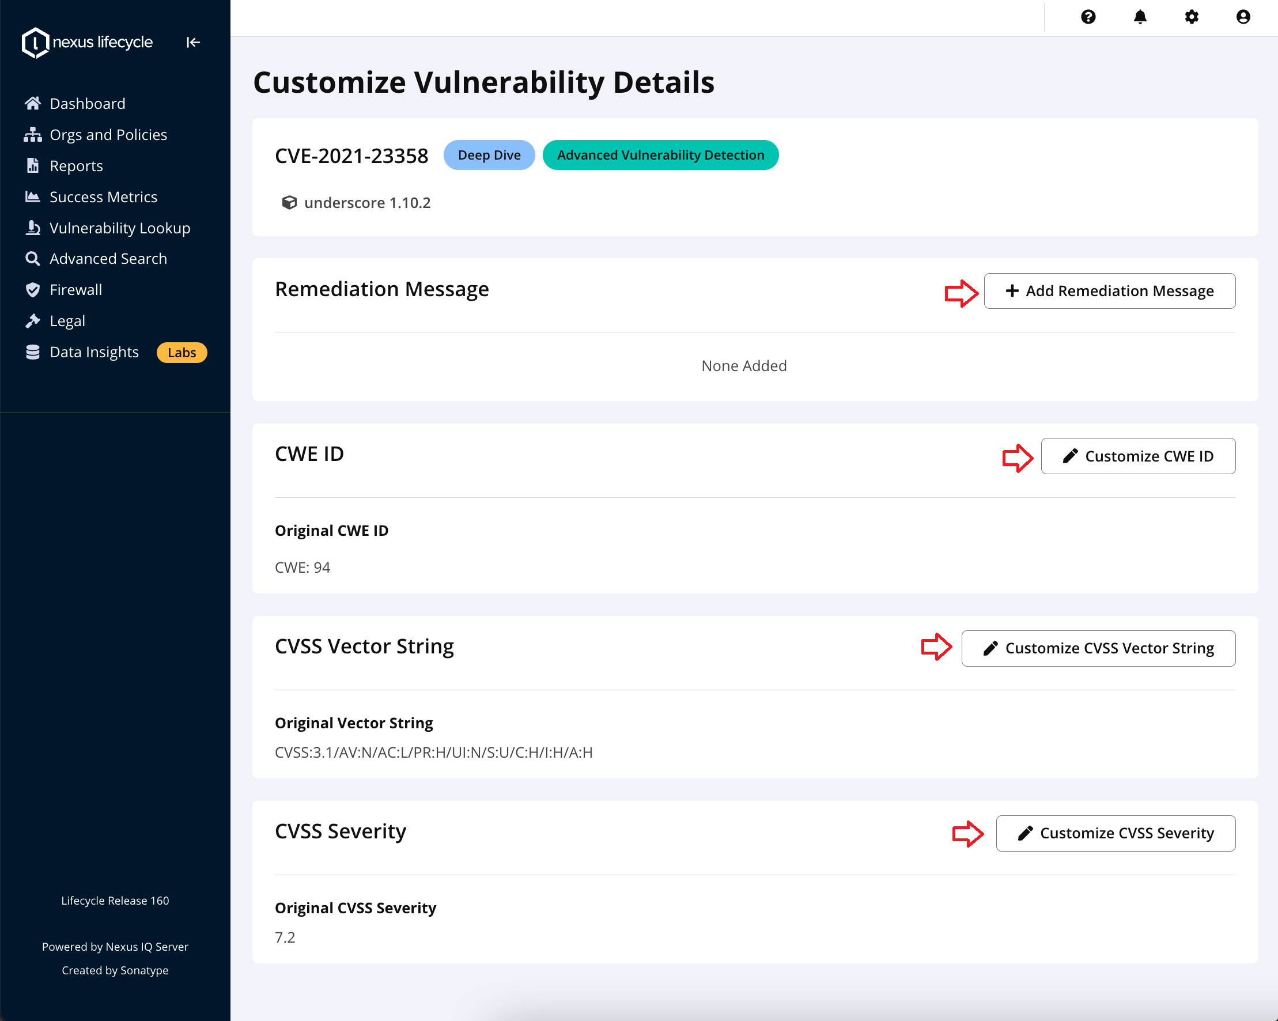The width and height of the screenshot is (1278, 1021).
Task: Open system settings gear icon
Action: click(x=1192, y=17)
